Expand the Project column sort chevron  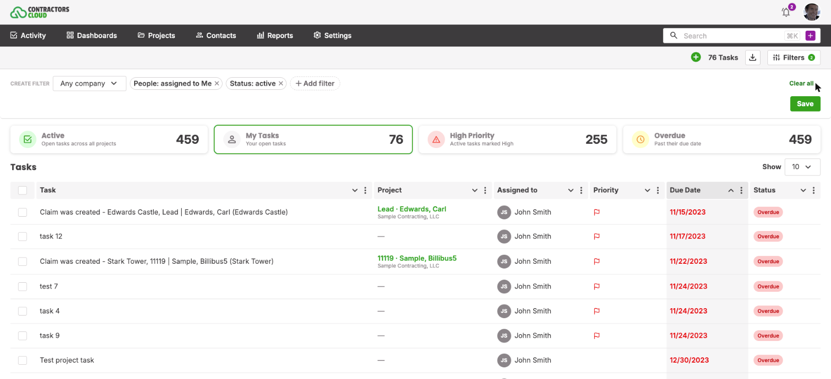tap(475, 190)
